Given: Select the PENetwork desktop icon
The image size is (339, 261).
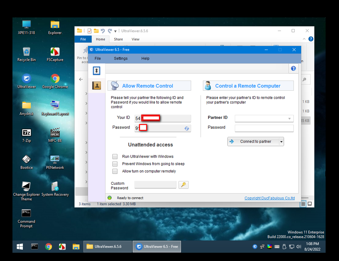Looking at the screenshot, I should click(x=55, y=162).
